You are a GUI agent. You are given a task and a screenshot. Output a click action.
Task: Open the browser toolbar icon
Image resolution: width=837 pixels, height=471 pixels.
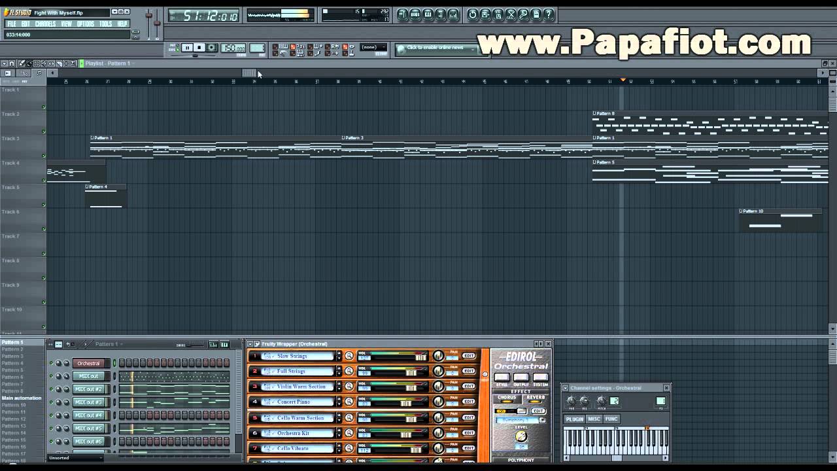440,14
